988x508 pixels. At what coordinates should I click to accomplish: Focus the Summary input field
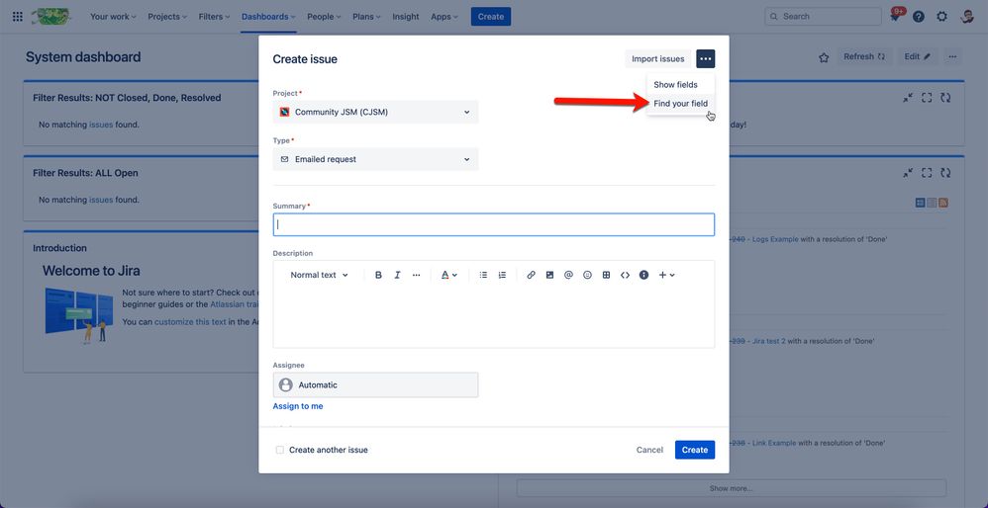(493, 224)
